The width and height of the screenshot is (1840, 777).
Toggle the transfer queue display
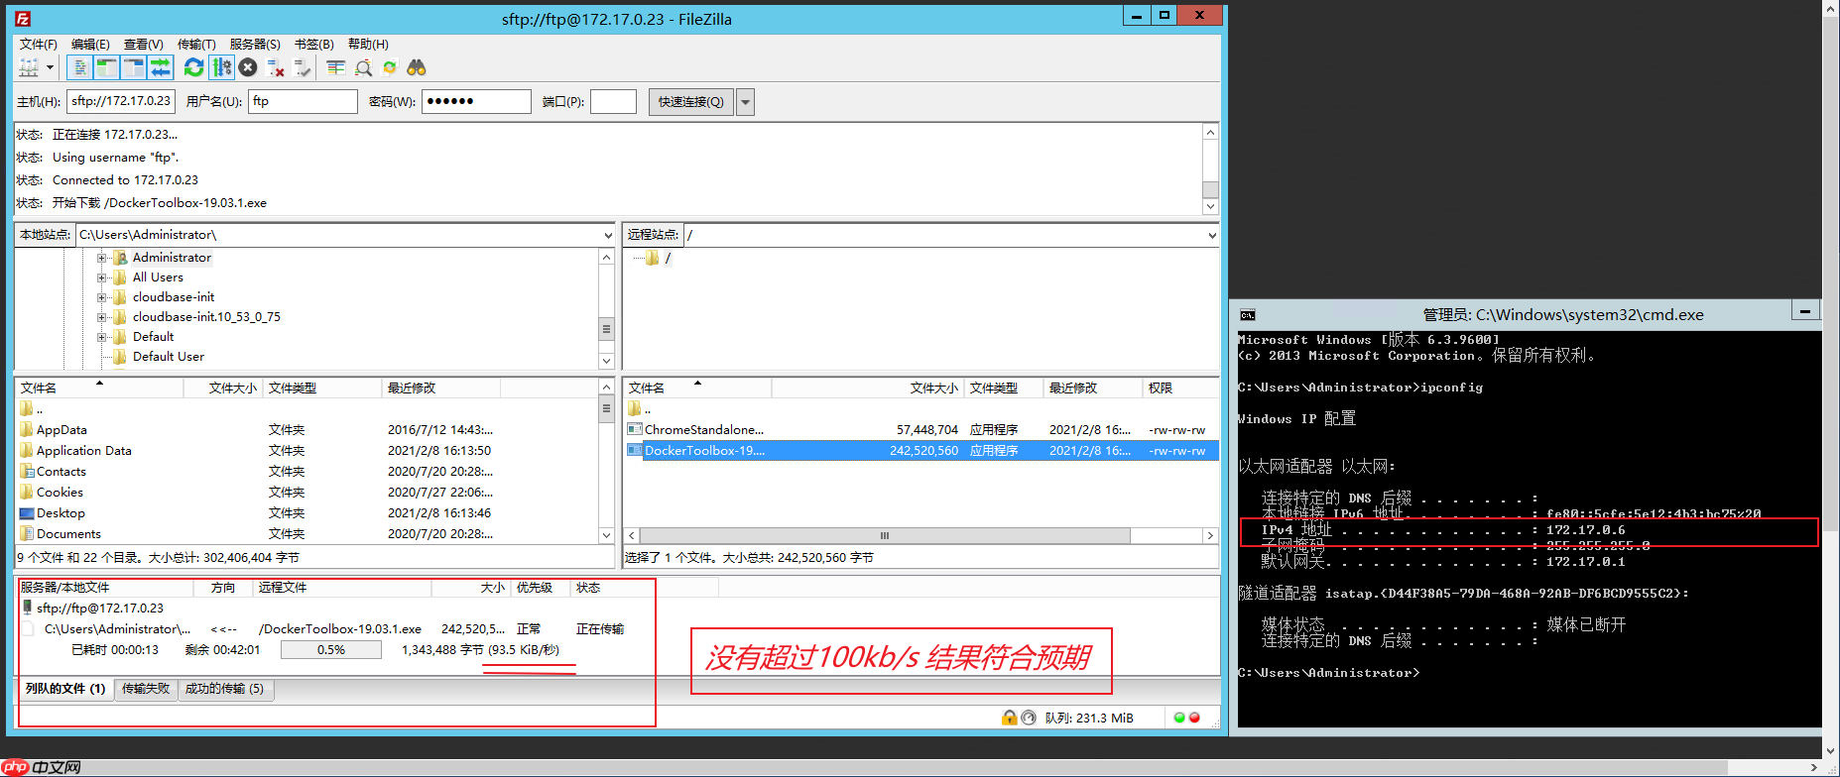click(x=160, y=67)
